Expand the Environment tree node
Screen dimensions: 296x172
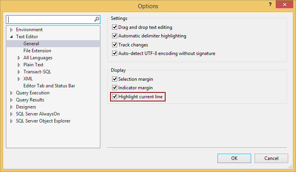click(x=11, y=30)
